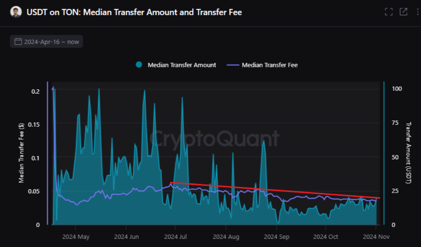Click the 100 tick on right axis
The image size is (421, 247).
397,89
